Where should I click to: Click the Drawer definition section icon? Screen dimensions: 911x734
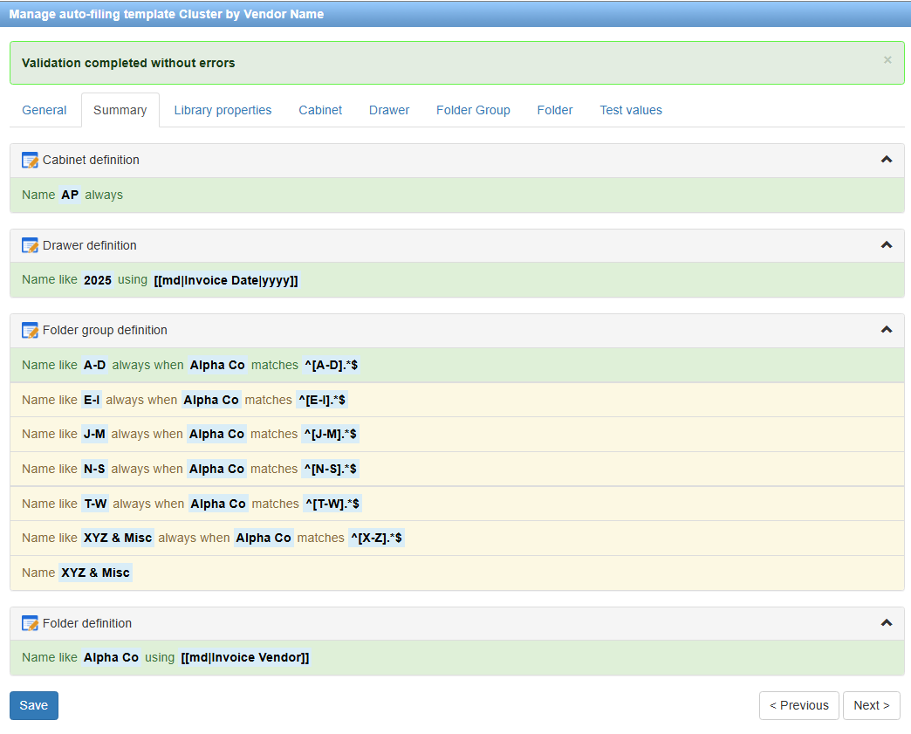point(30,245)
